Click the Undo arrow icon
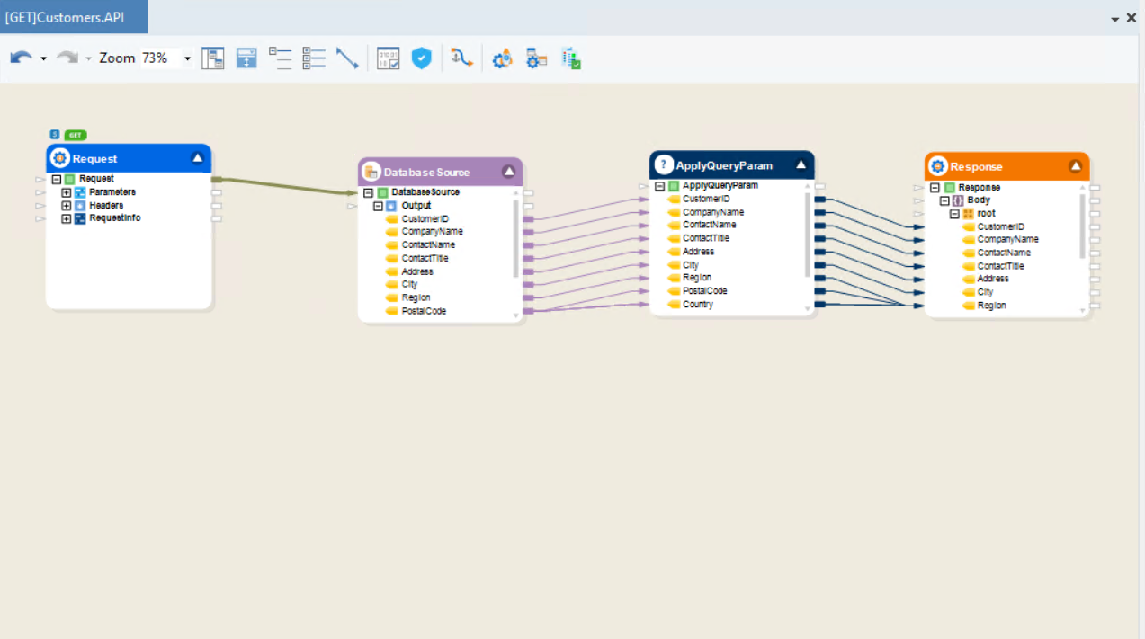 tap(20, 58)
